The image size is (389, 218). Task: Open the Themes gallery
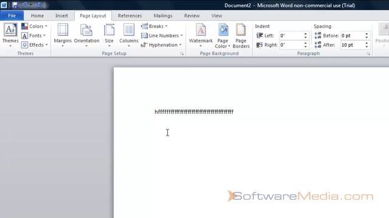[x=10, y=35]
